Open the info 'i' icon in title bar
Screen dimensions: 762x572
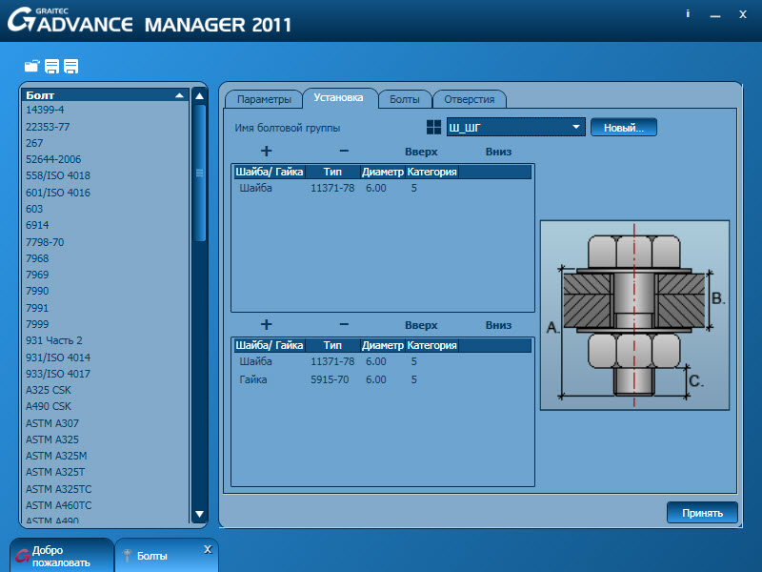tap(688, 14)
